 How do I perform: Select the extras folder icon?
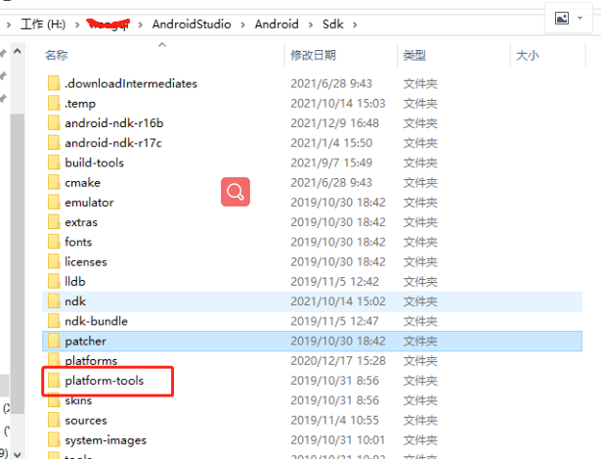(54, 222)
